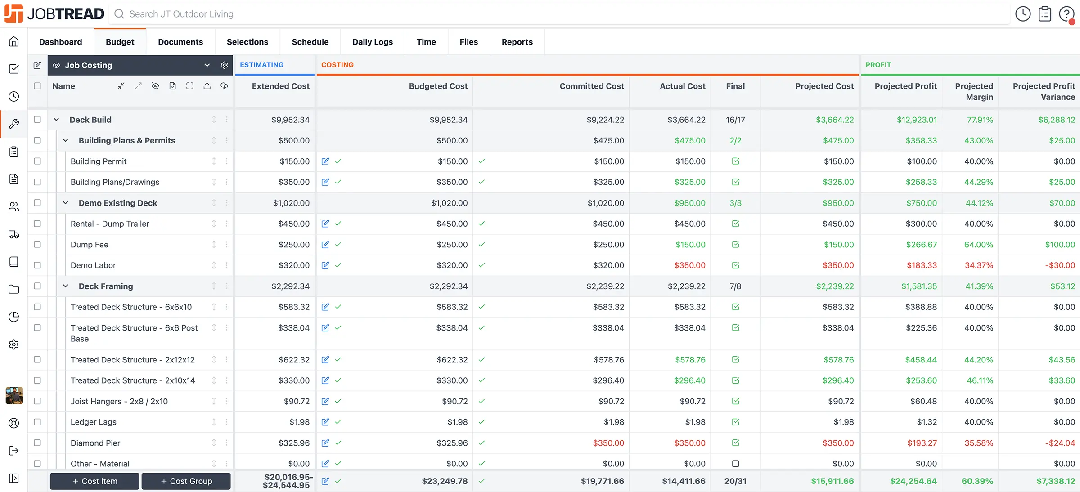Click the upload arrow icon in Name header
The width and height of the screenshot is (1080, 492).
click(x=207, y=86)
